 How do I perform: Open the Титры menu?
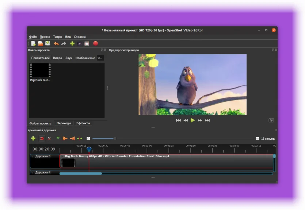tap(57, 37)
